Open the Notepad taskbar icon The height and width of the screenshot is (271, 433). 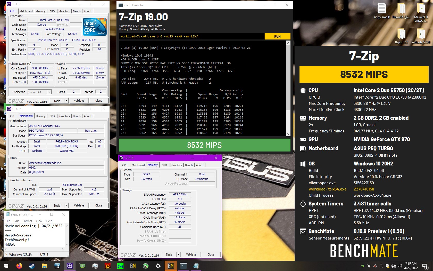(196, 266)
